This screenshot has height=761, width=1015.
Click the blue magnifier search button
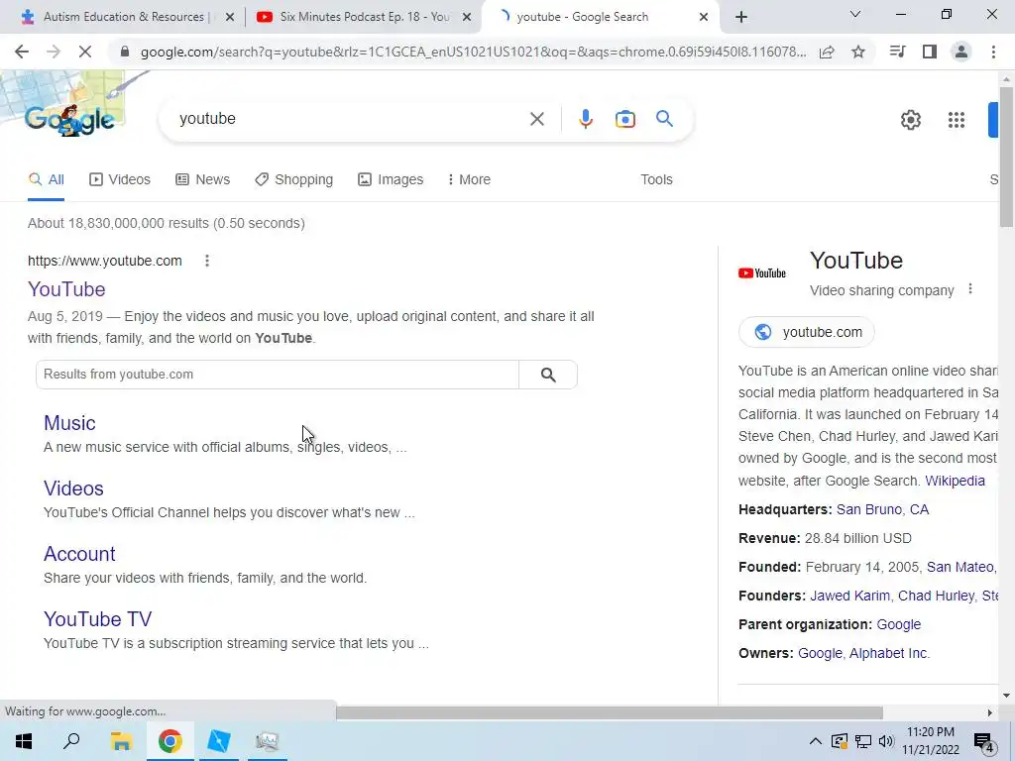point(664,119)
